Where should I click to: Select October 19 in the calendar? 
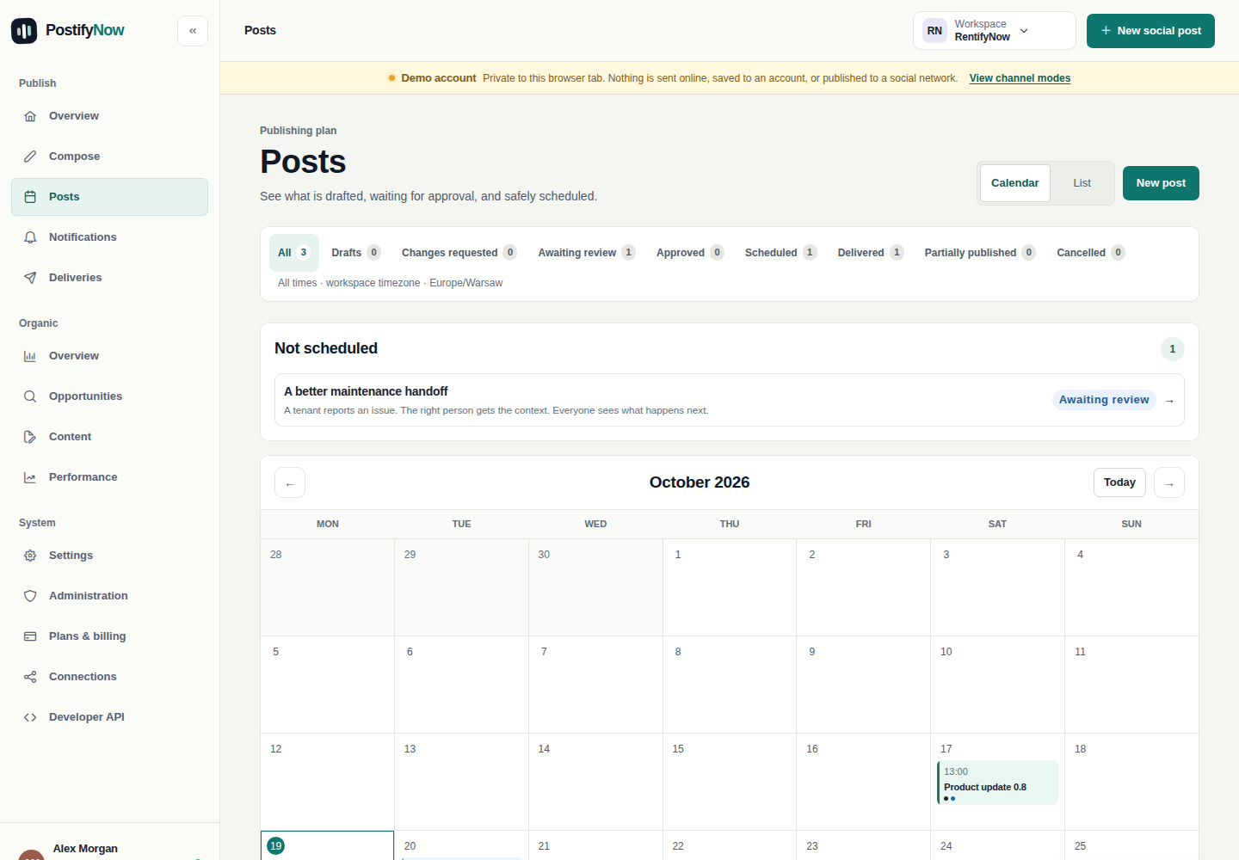276,846
